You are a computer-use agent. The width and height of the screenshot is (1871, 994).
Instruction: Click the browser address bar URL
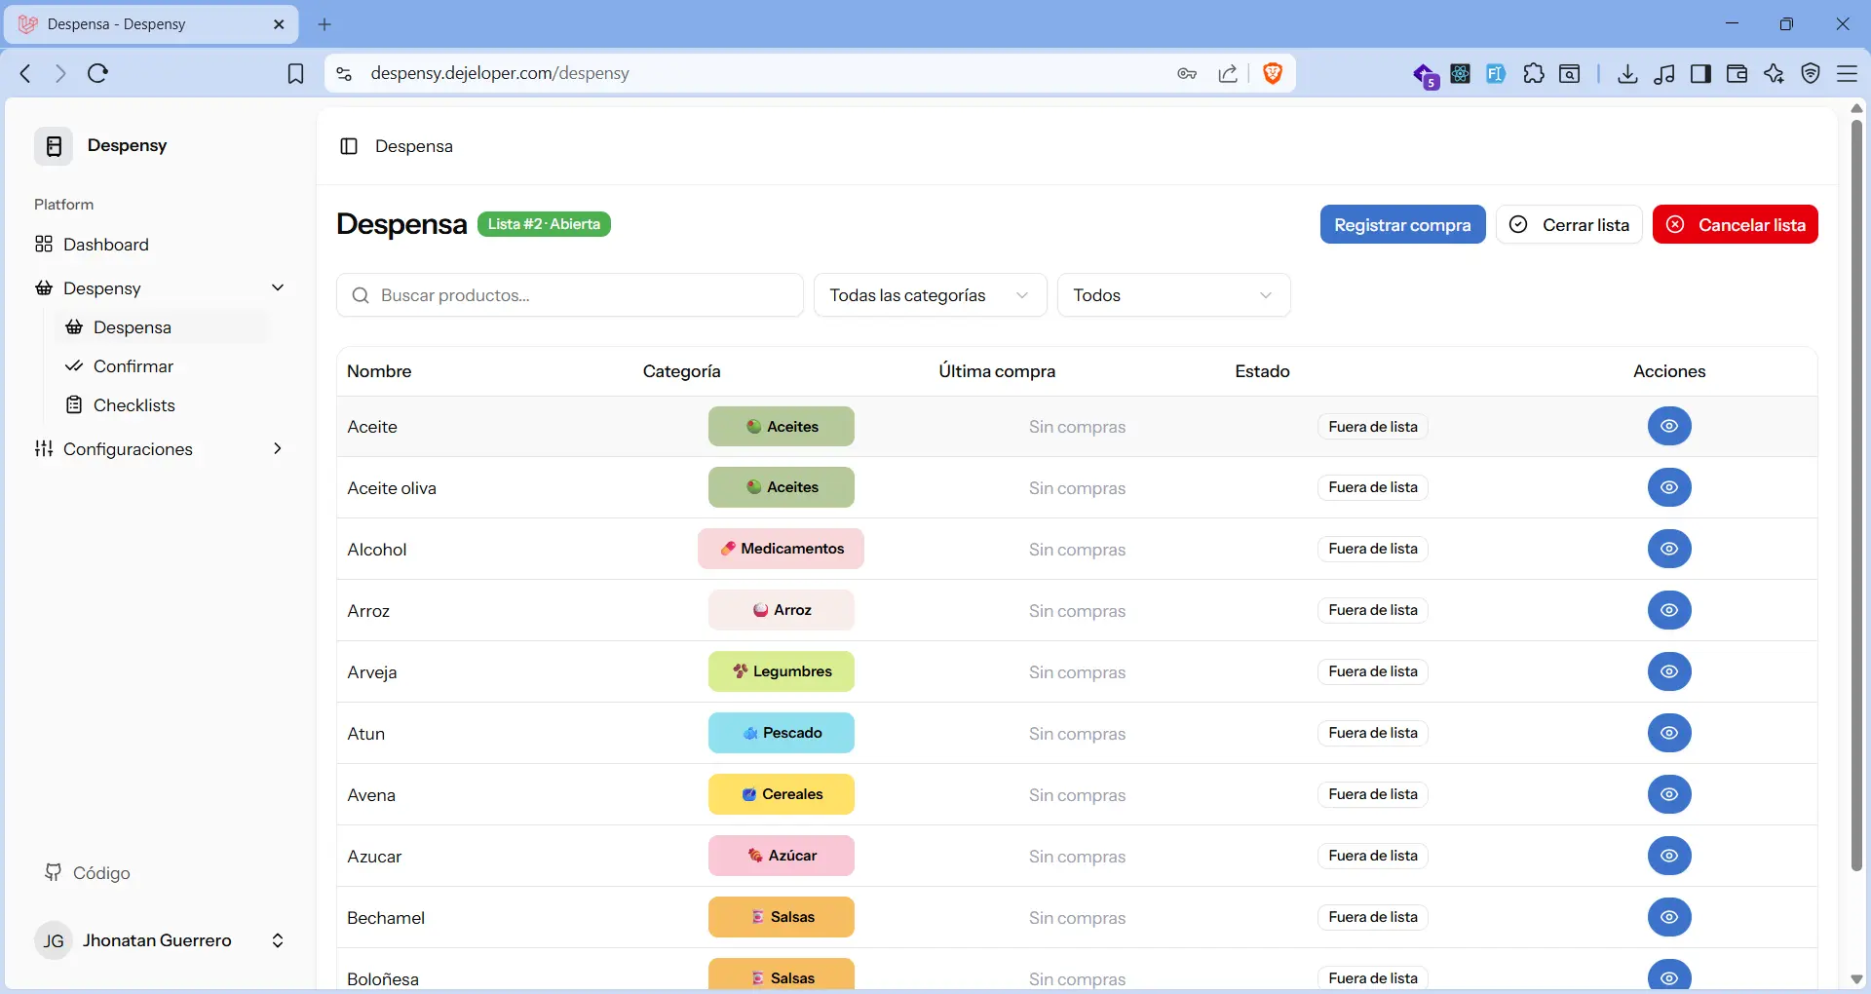pos(500,73)
